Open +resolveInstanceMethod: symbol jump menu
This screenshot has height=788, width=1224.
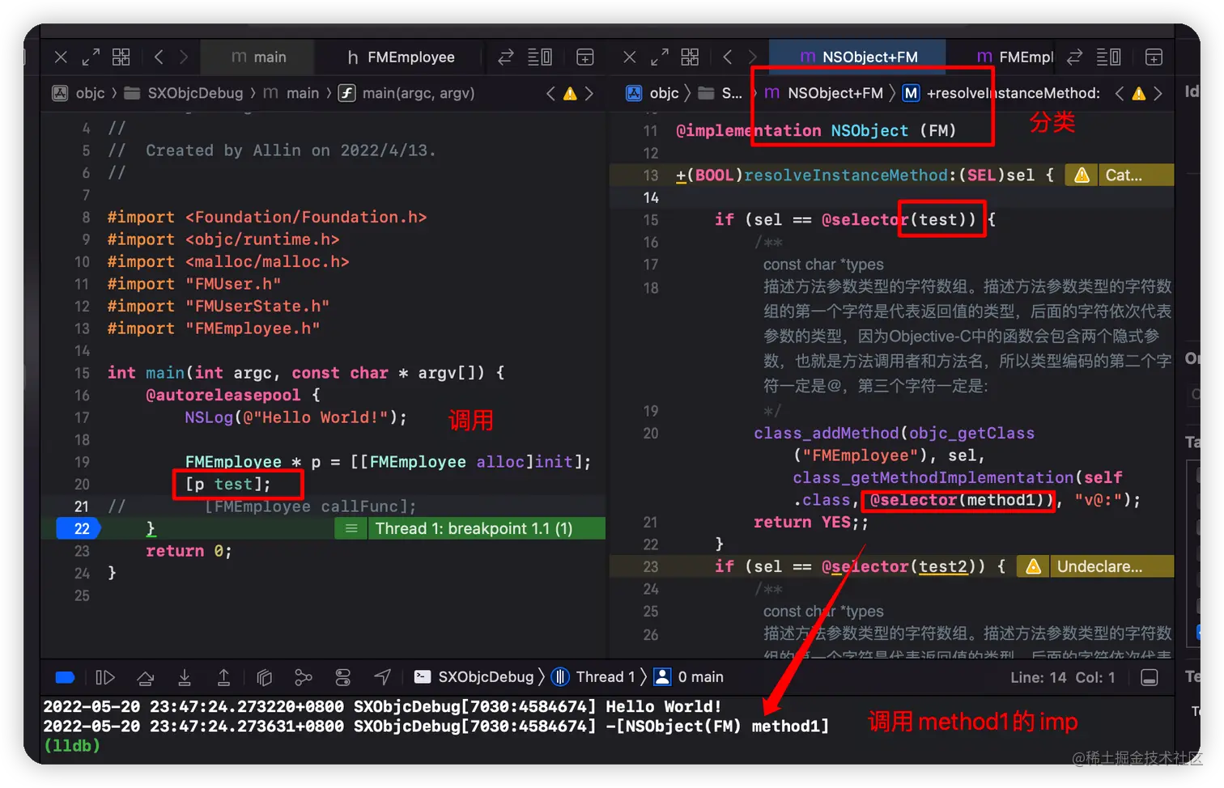pos(1001,93)
